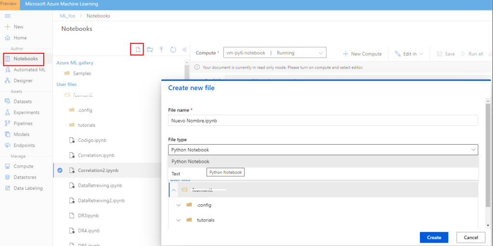Click the refresh file list icon

click(x=173, y=49)
